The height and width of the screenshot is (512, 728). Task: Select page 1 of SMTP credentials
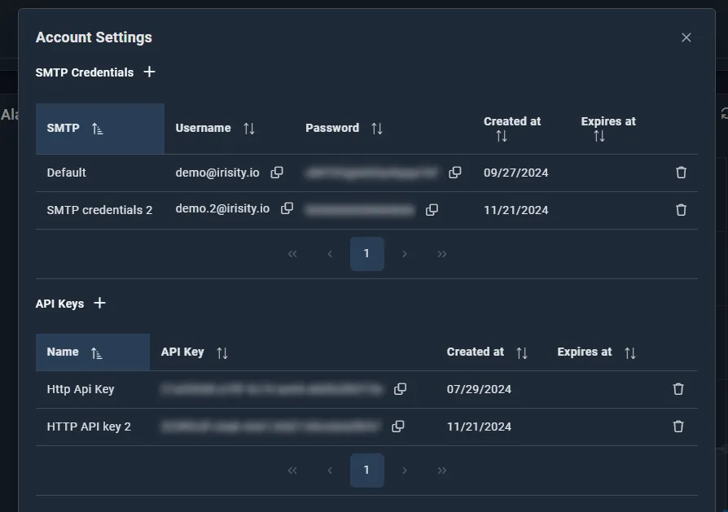(366, 254)
